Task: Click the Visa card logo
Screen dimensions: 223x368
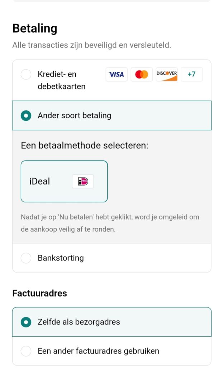Action: [117, 74]
